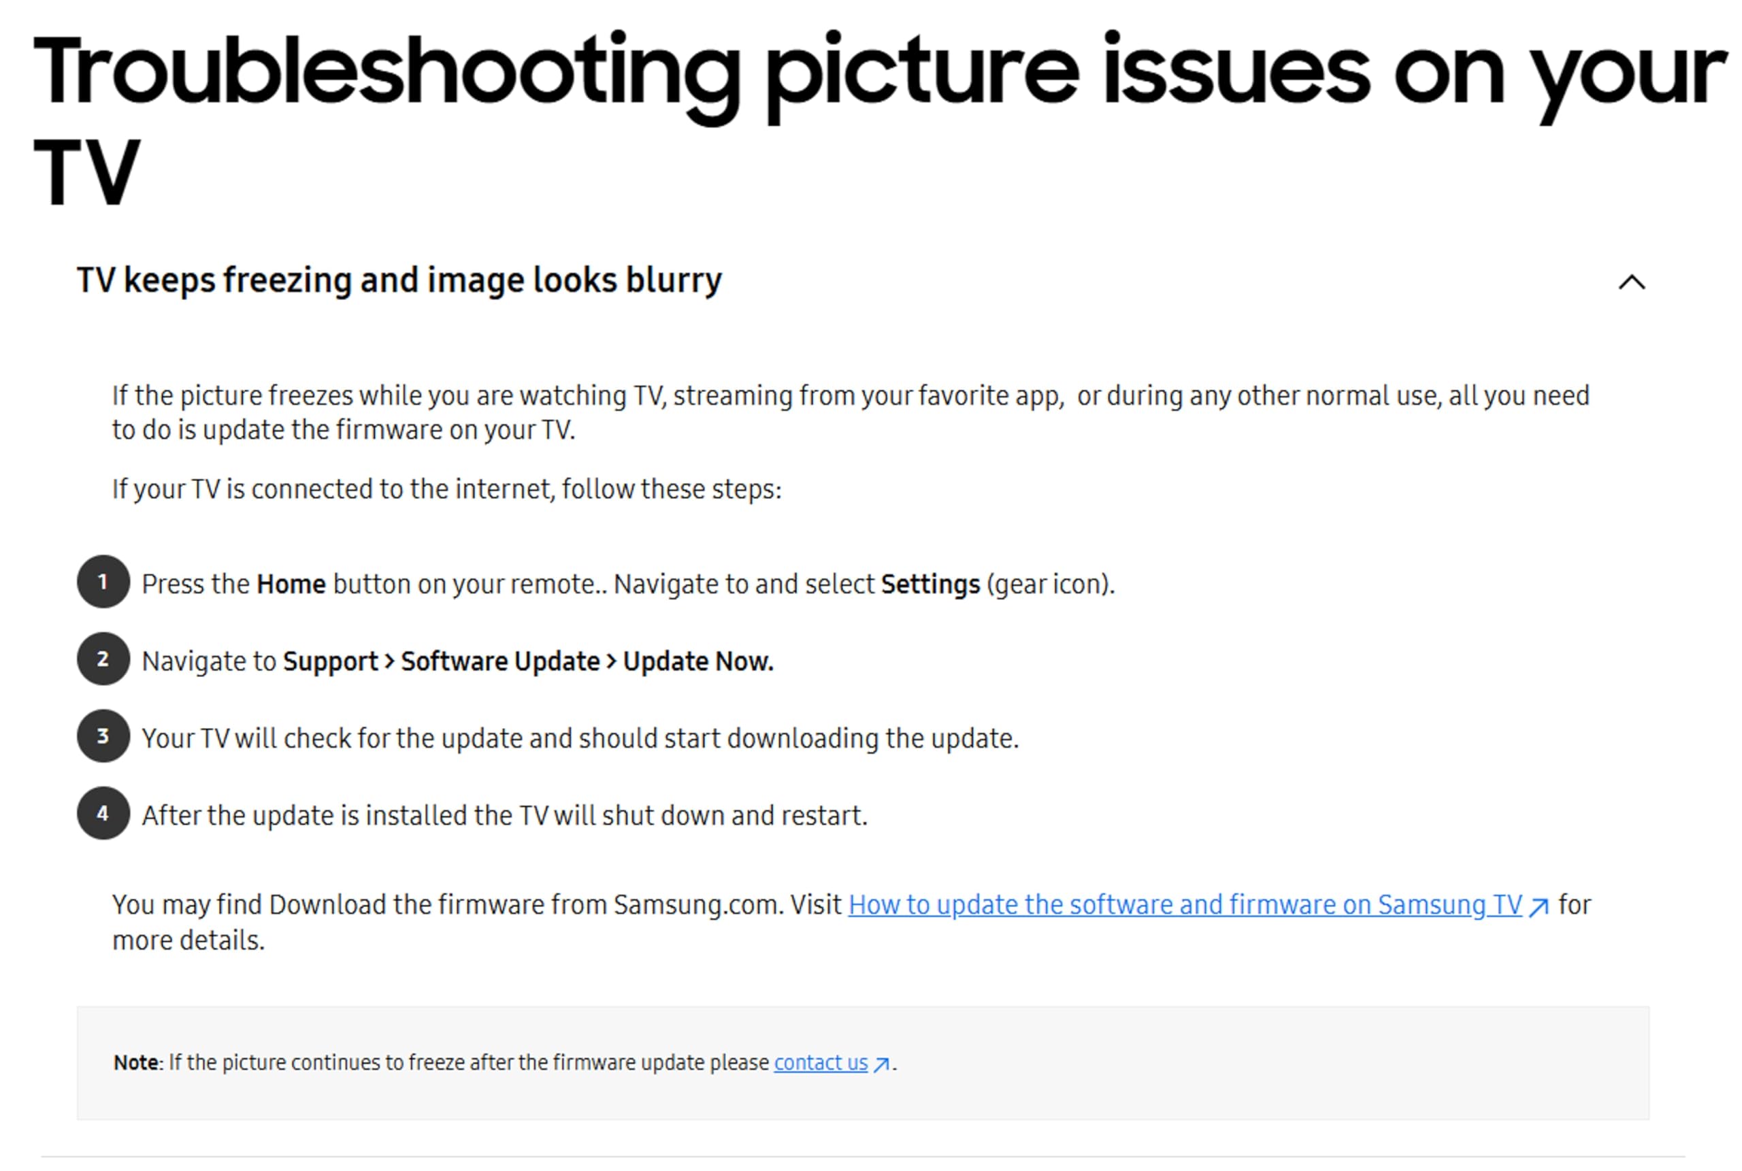Screen dimensions: 1742x1171
Task: Click the bold "Update Now." text
Action: [x=698, y=661]
